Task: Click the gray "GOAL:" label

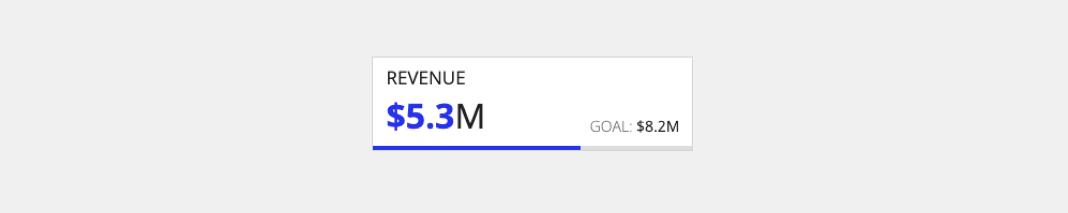Action: 610,127
